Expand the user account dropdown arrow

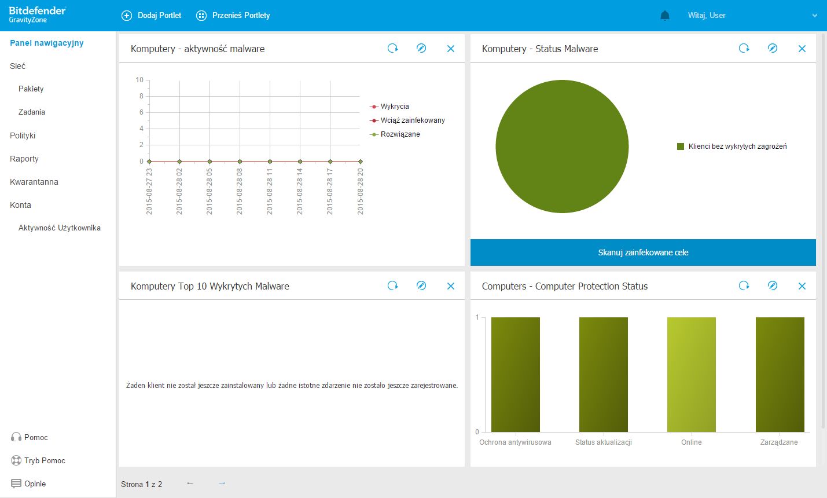point(815,16)
